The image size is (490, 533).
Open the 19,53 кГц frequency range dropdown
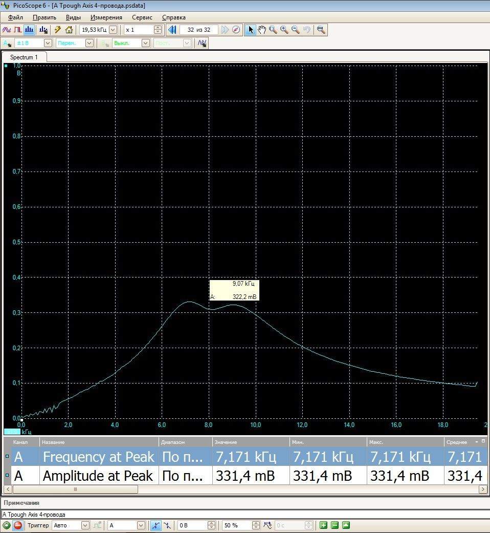(x=113, y=30)
